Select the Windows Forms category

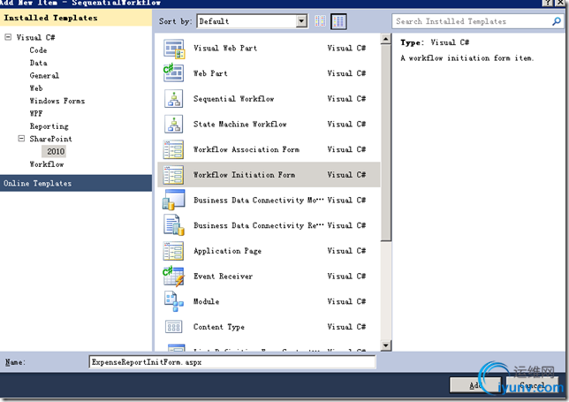[x=57, y=101]
